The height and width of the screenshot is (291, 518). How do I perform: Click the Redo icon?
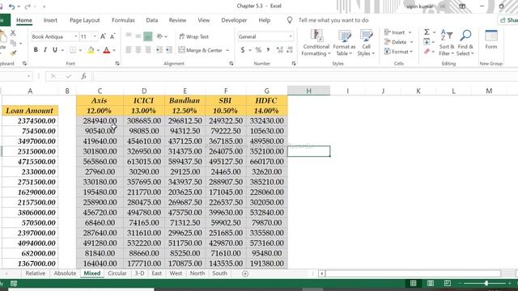click(x=28, y=6)
